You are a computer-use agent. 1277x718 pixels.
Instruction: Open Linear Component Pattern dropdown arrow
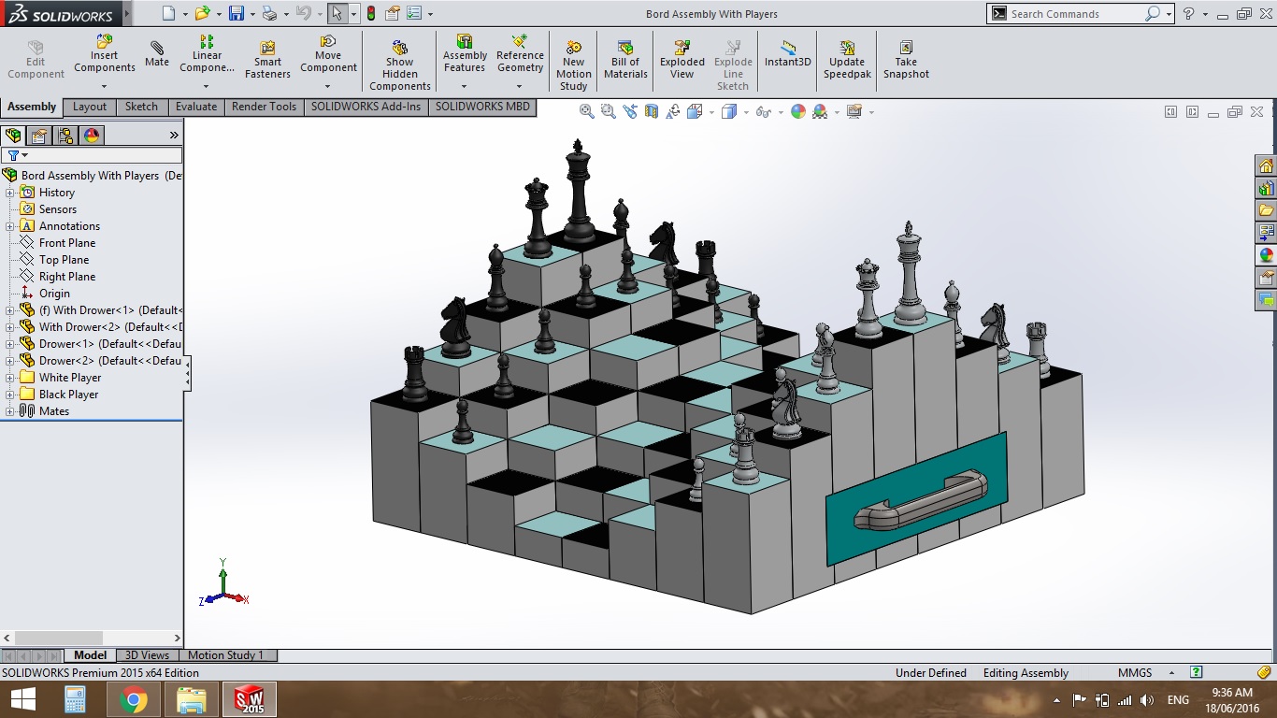[207, 86]
